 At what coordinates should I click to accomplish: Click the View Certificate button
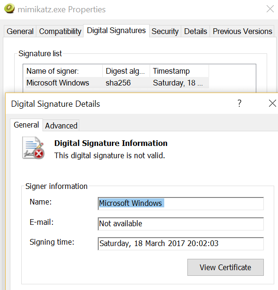(226, 267)
